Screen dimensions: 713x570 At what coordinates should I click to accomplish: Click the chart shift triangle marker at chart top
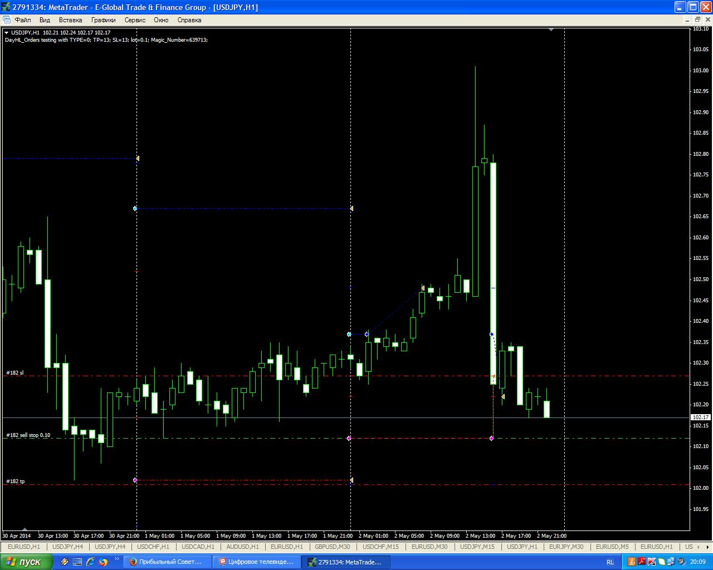[551, 30]
